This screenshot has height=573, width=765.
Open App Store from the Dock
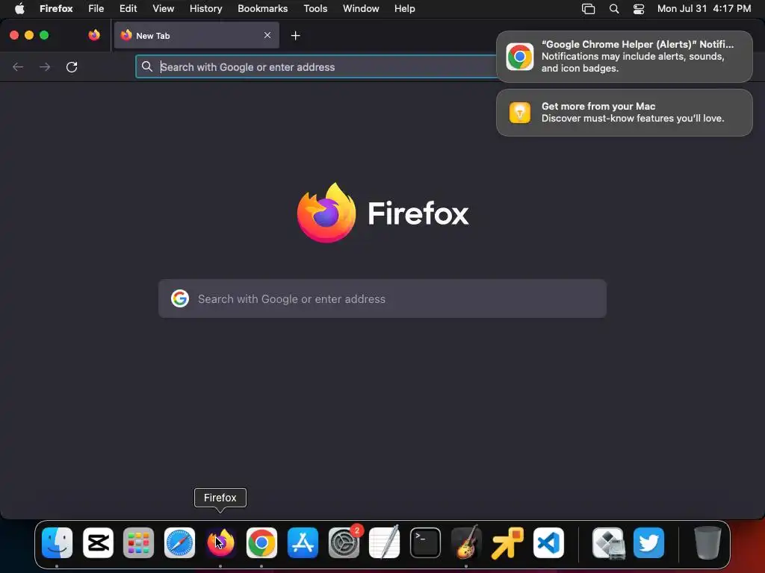coord(303,542)
